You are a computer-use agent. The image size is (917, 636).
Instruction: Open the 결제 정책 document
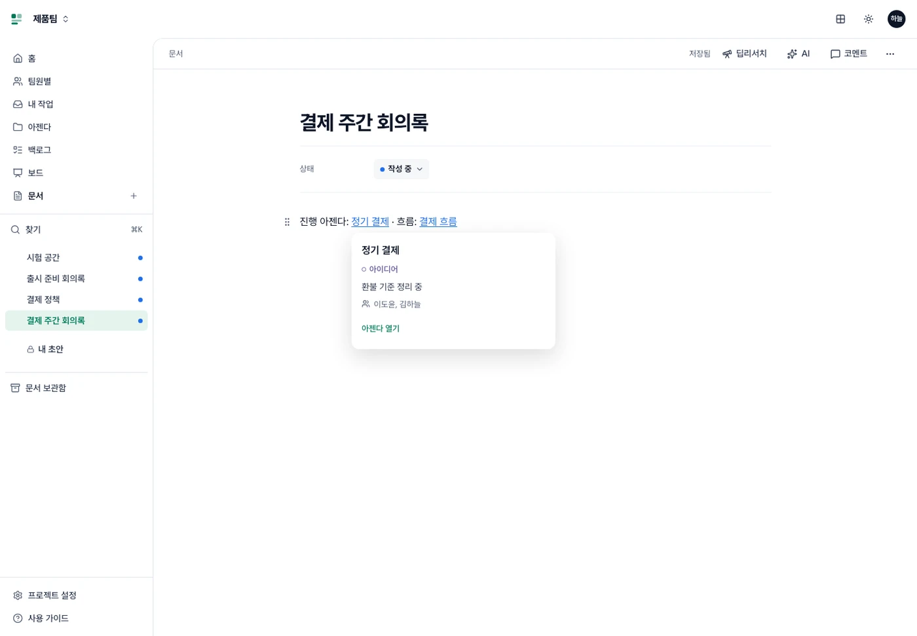(x=76, y=300)
